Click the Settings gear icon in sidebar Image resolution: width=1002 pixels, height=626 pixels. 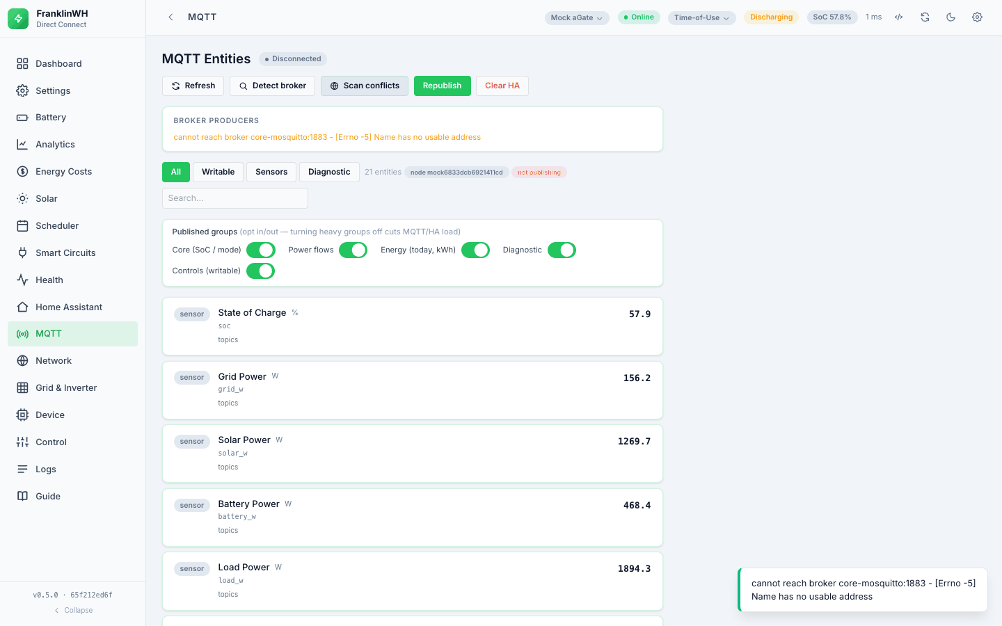tap(22, 91)
